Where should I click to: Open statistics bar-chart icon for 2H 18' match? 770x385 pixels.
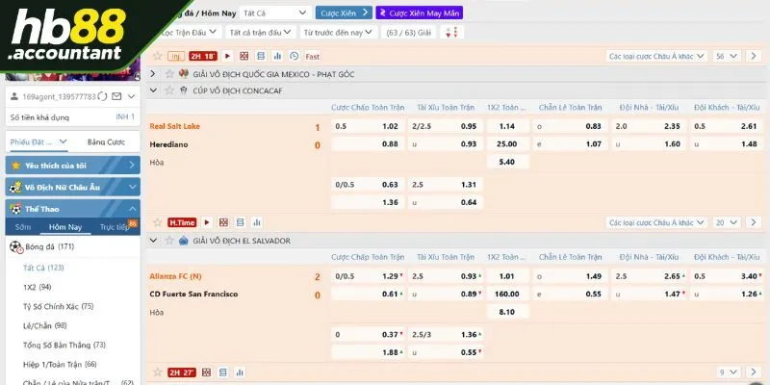point(277,56)
